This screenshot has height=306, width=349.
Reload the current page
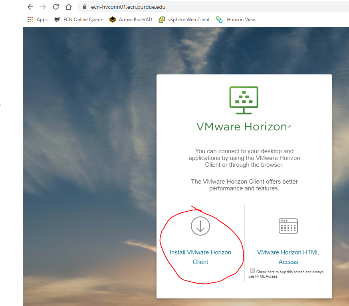(x=56, y=7)
